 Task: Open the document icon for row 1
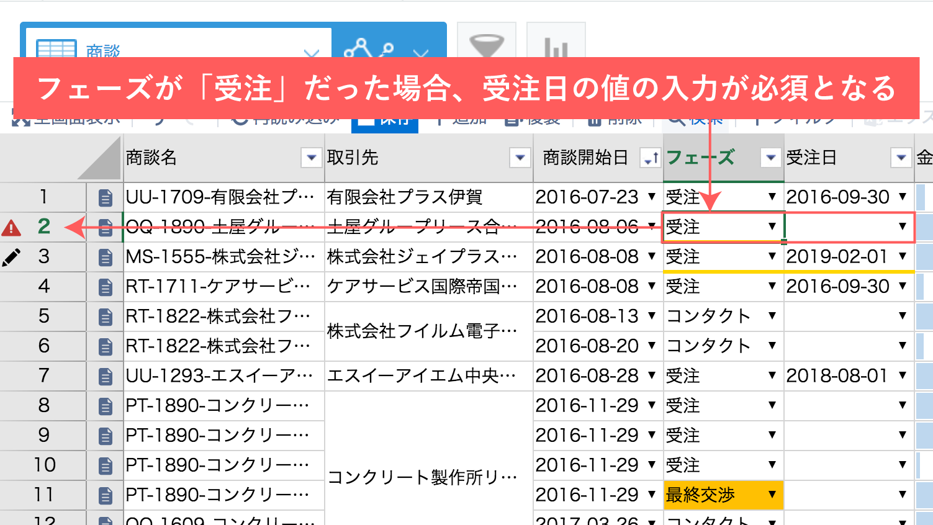point(106,198)
